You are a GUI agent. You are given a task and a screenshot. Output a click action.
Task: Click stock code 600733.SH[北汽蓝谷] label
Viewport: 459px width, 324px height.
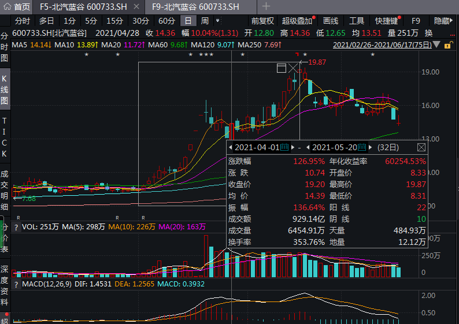click(x=49, y=33)
